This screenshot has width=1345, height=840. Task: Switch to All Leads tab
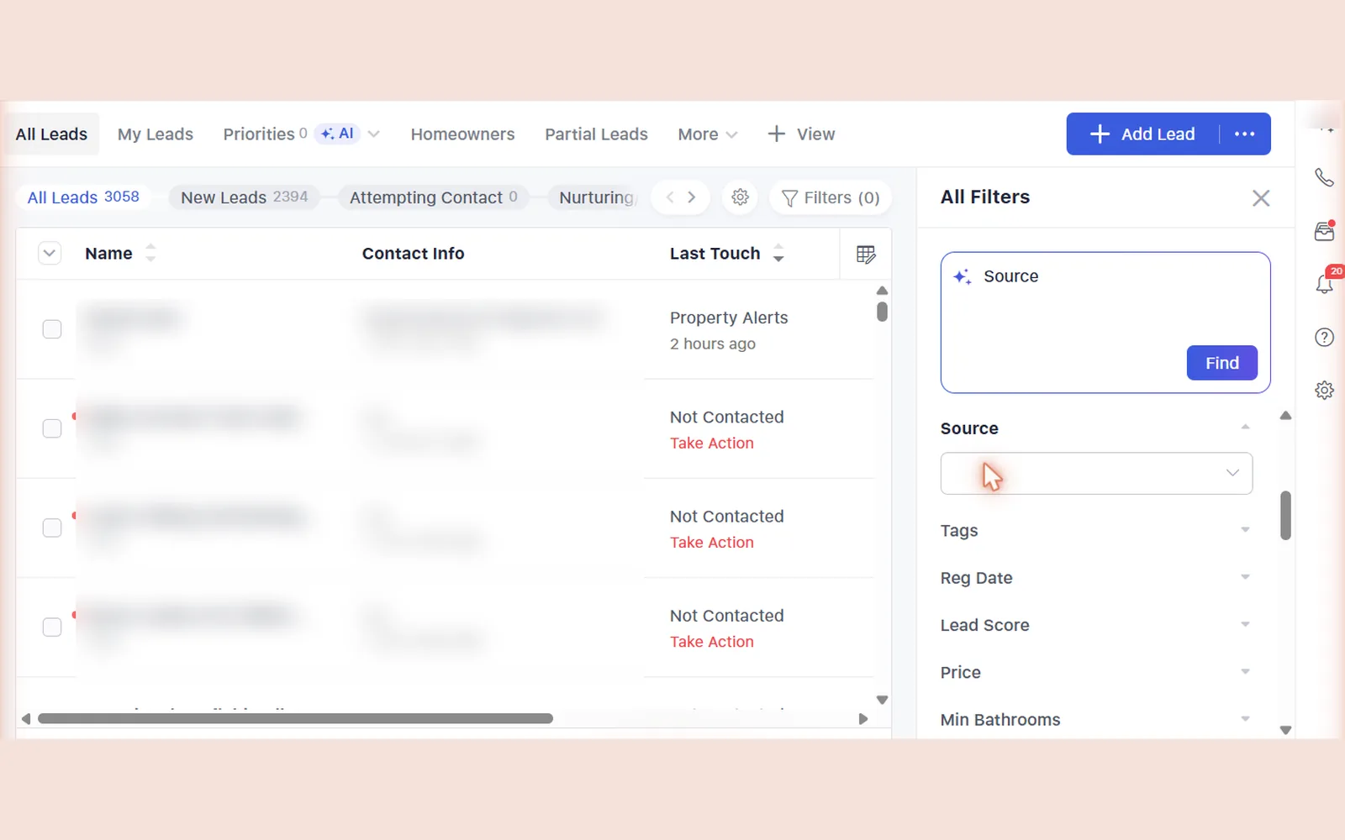pyautogui.click(x=51, y=134)
